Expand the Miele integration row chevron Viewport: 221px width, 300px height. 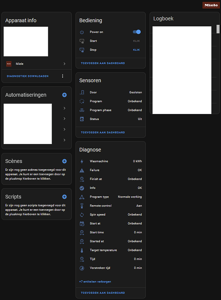coord(64,64)
